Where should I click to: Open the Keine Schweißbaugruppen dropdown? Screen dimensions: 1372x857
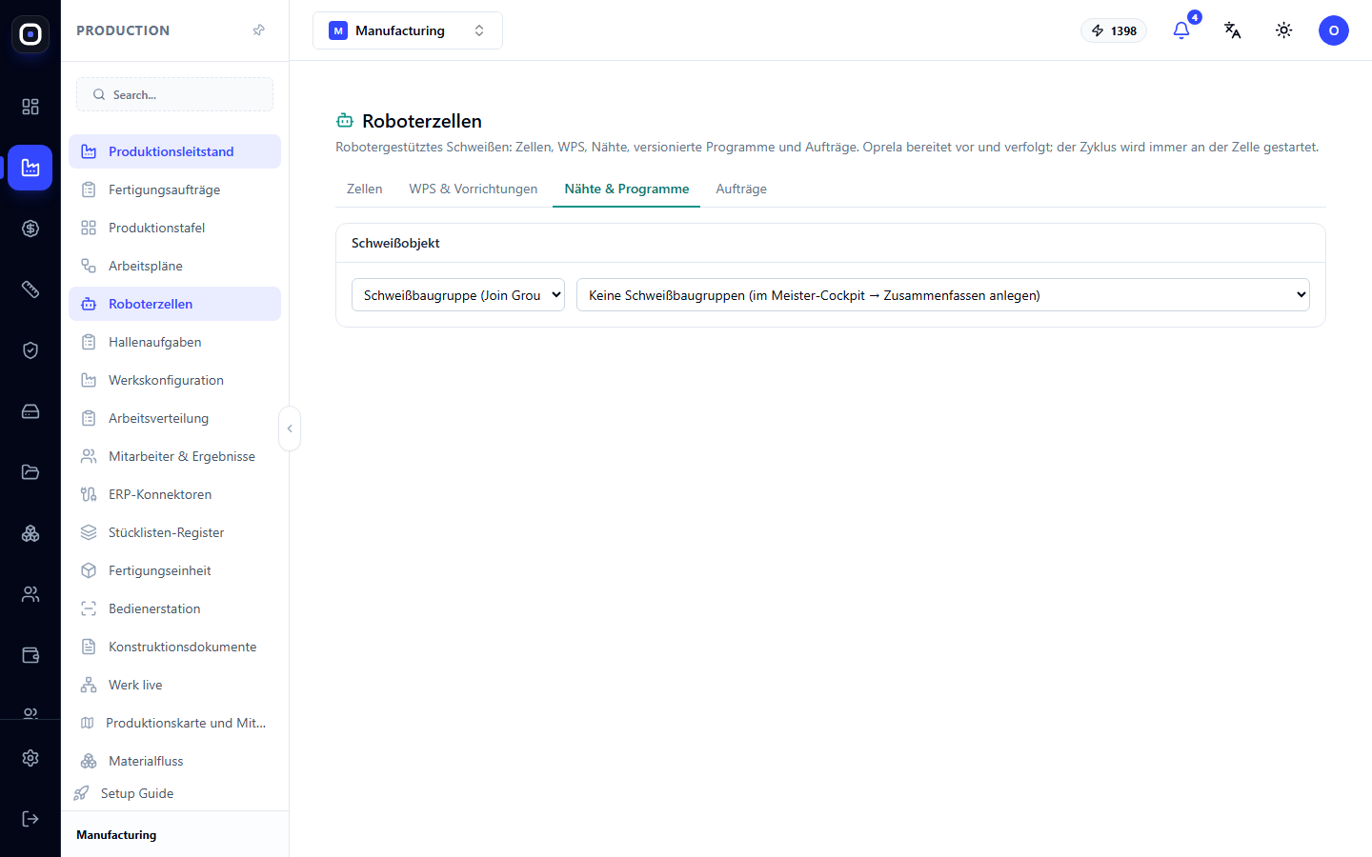click(943, 295)
